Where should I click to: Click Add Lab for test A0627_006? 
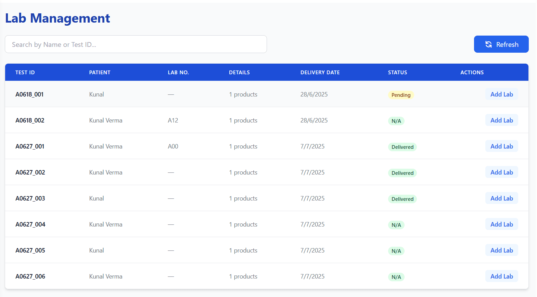tap(501, 276)
